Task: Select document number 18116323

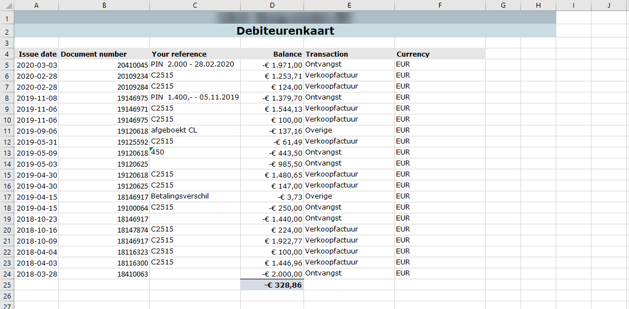Action: (x=104, y=252)
